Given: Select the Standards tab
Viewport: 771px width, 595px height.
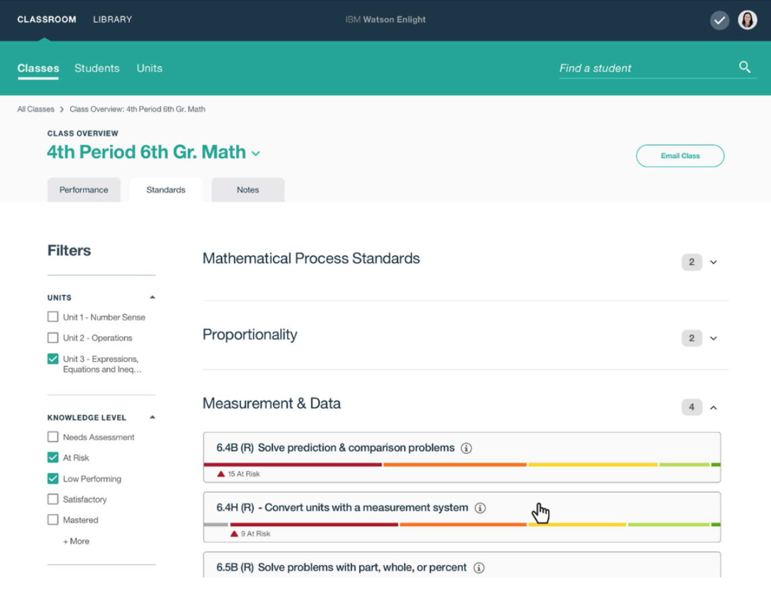Looking at the screenshot, I should pos(166,190).
